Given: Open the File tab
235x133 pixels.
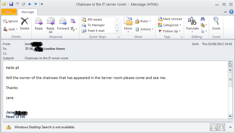Looking at the screenshot, I should pyautogui.click(x=9, y=12).
